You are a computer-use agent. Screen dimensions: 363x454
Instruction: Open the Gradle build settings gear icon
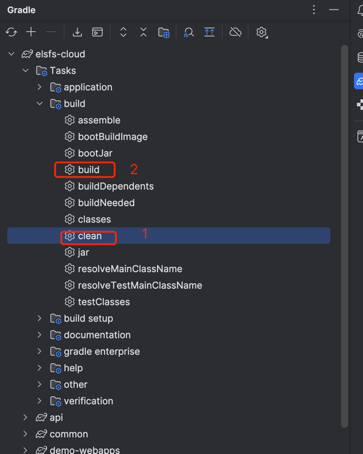coord(261,32)
